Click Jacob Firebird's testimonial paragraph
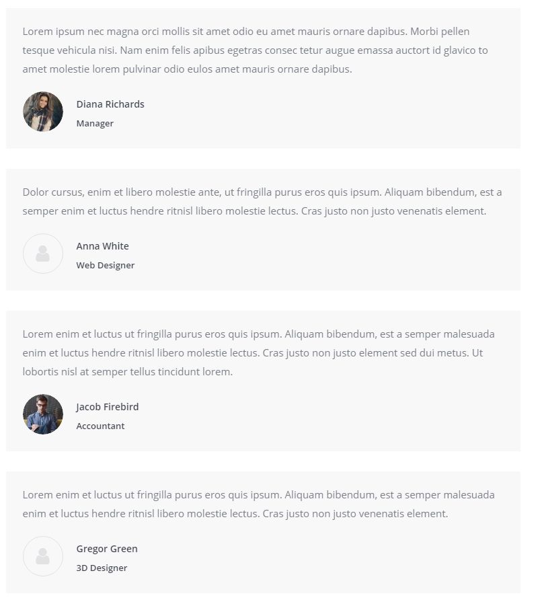 click(256, 353)
